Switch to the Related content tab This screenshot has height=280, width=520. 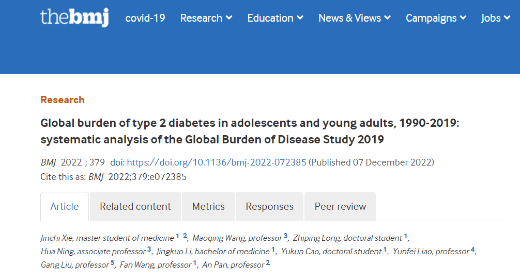tap(135, 207)
